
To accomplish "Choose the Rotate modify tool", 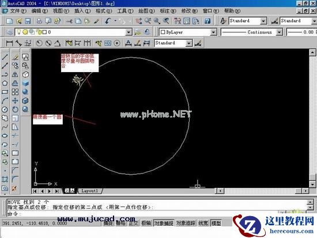I will click(x=15, y=109).
